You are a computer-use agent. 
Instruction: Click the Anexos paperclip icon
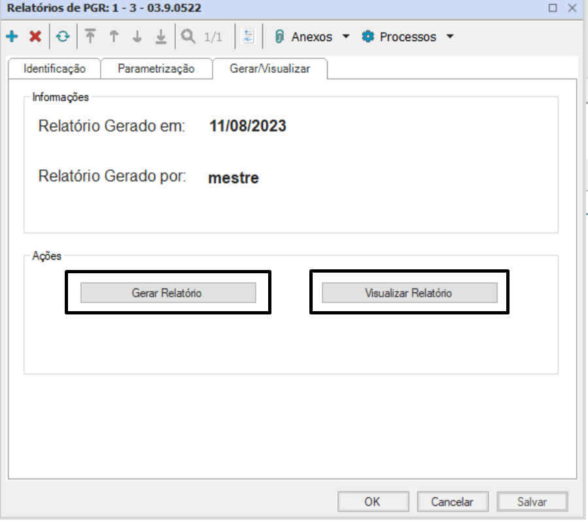point(279,37)
